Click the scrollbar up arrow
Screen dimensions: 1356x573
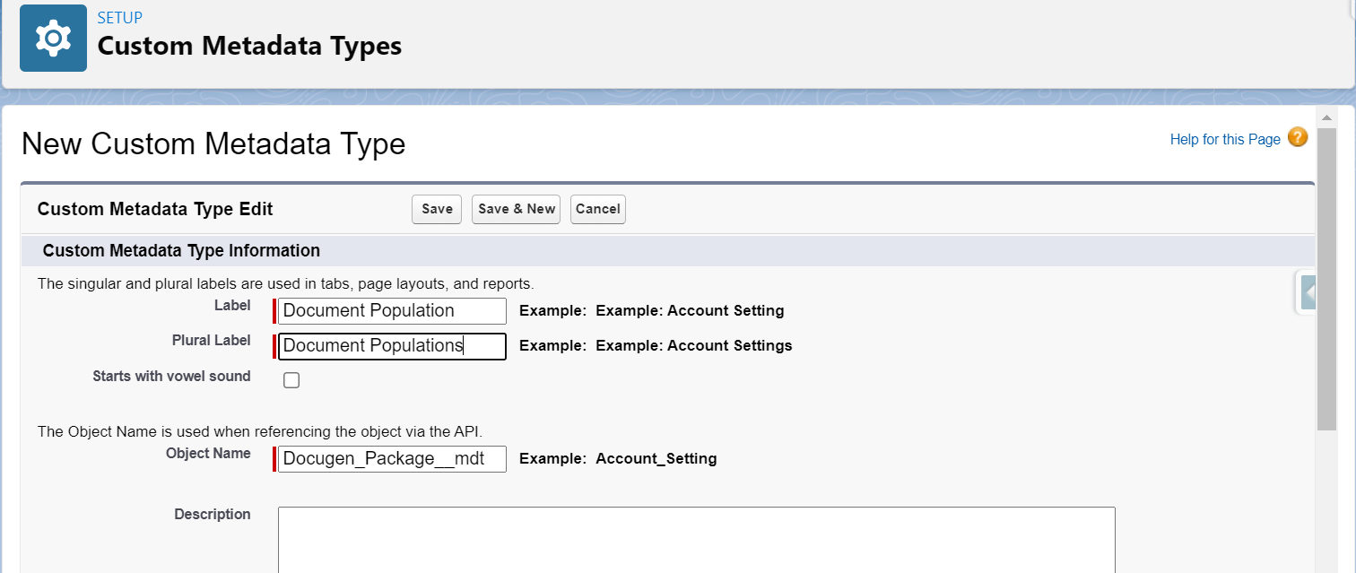[x=1326, y=117]
